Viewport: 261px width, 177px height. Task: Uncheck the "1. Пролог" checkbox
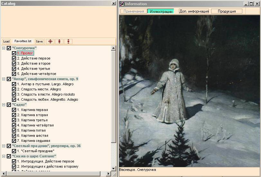[x=14, y=53]
